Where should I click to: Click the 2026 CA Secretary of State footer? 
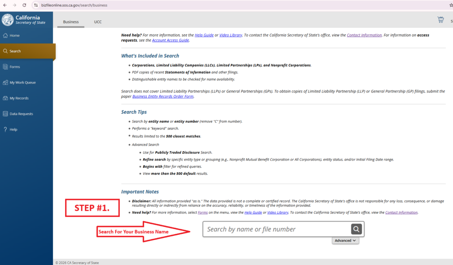[x=77, y=263]
